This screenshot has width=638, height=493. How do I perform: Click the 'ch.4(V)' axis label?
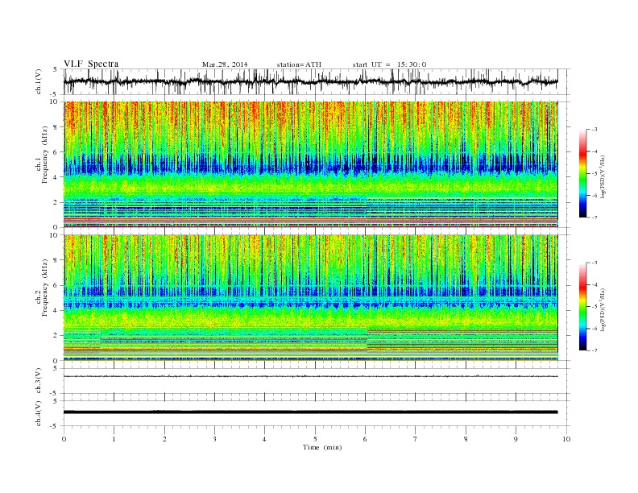38,413
